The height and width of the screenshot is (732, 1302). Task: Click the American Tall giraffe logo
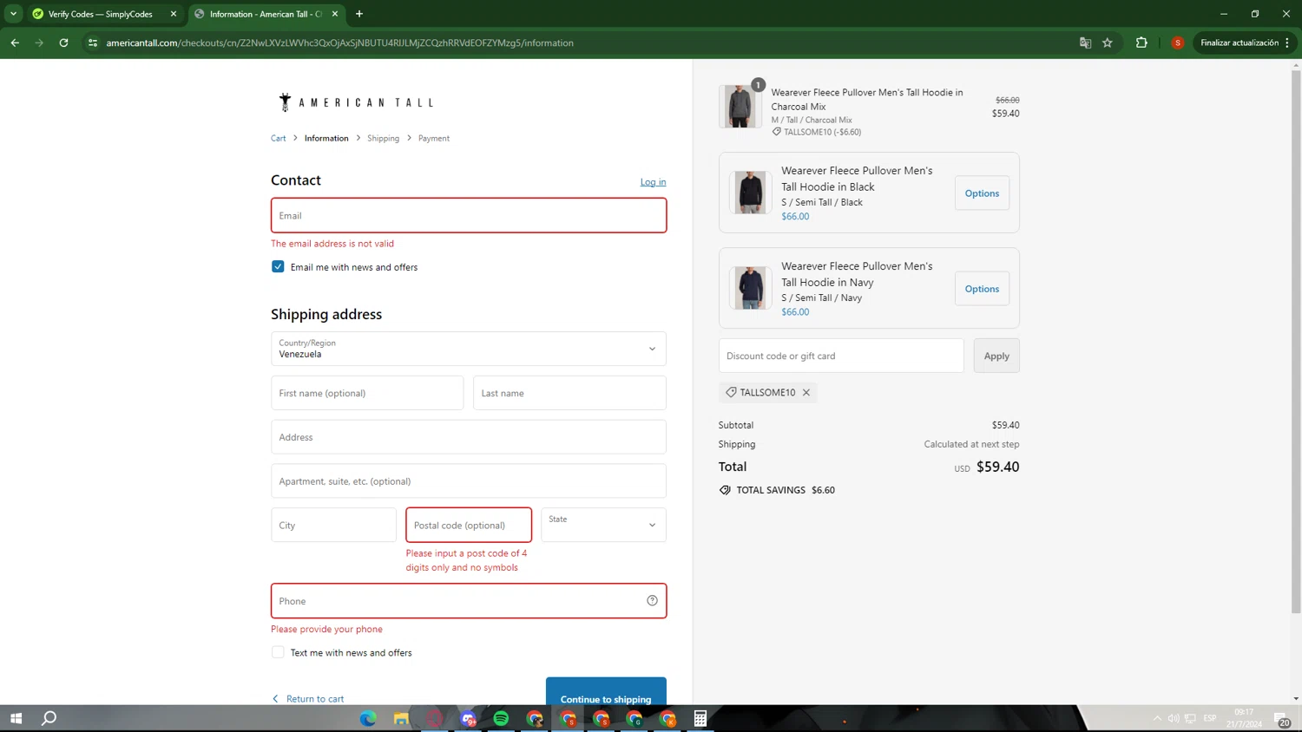pyautogui.click(x=285, y=102)
